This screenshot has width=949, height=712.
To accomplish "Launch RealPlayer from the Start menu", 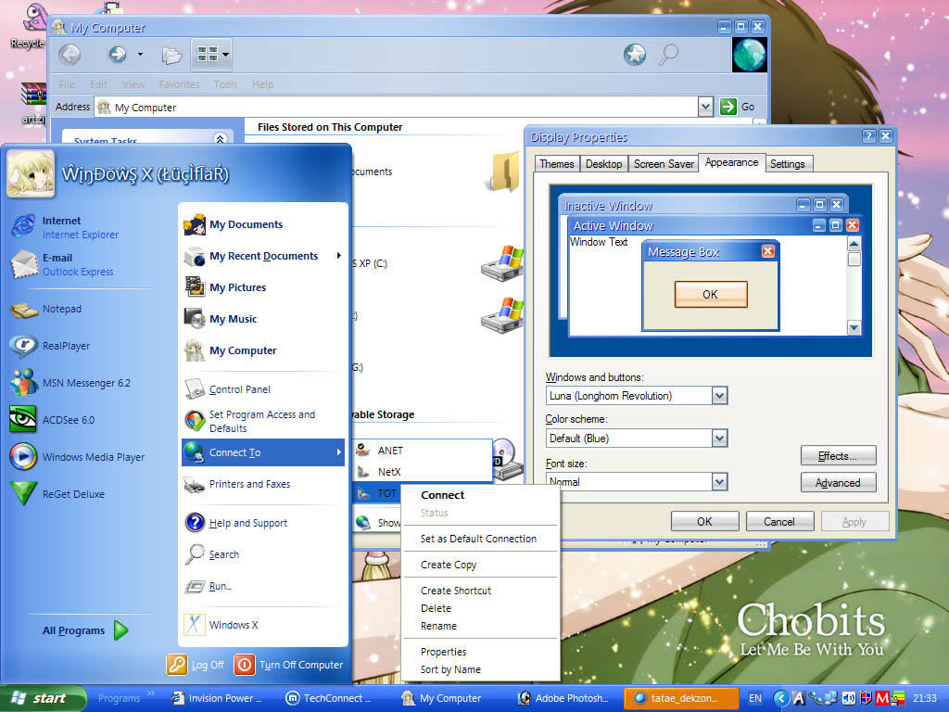I will 65,346.
